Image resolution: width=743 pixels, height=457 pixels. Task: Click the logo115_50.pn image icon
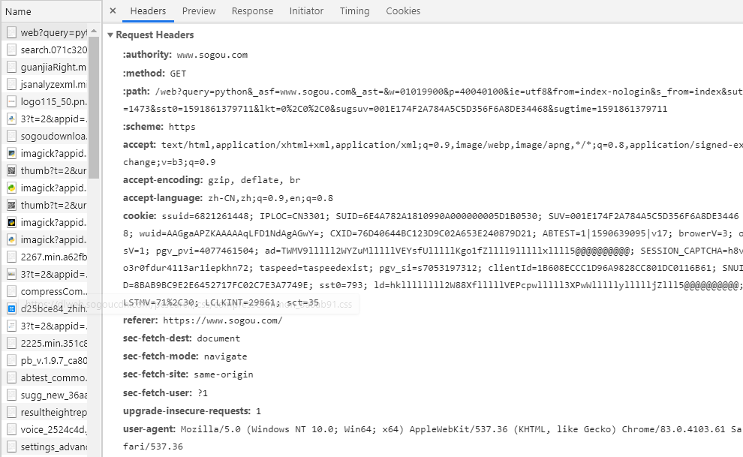(x=11, y=102)
